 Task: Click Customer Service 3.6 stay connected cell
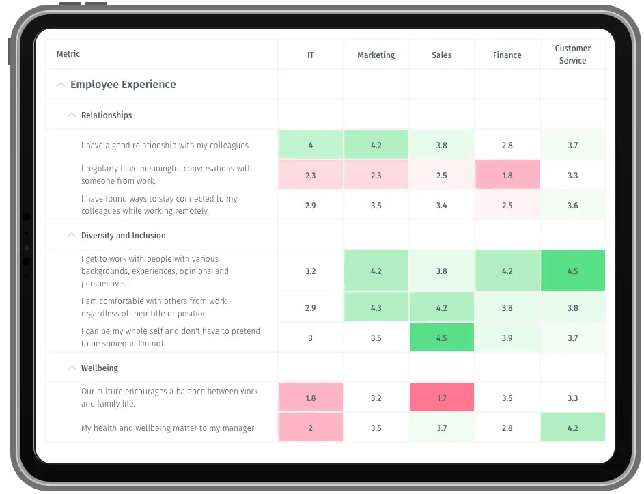[573, 205]
